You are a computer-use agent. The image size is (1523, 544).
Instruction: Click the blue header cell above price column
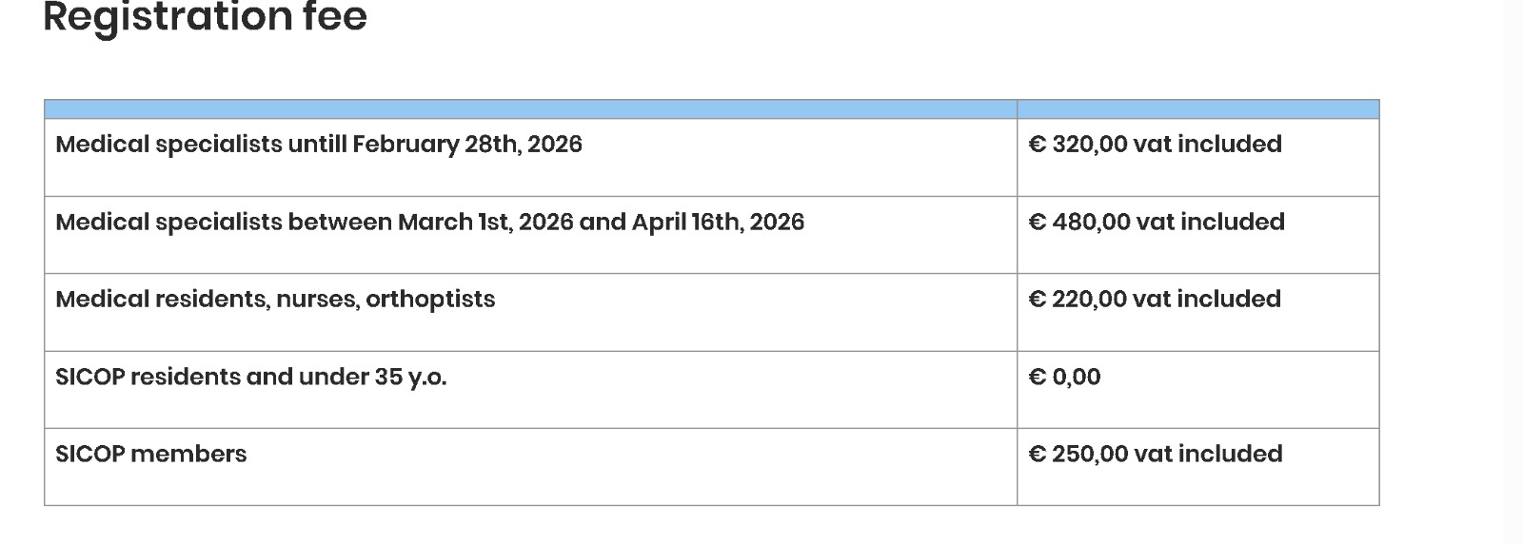tap(1197, 109)
